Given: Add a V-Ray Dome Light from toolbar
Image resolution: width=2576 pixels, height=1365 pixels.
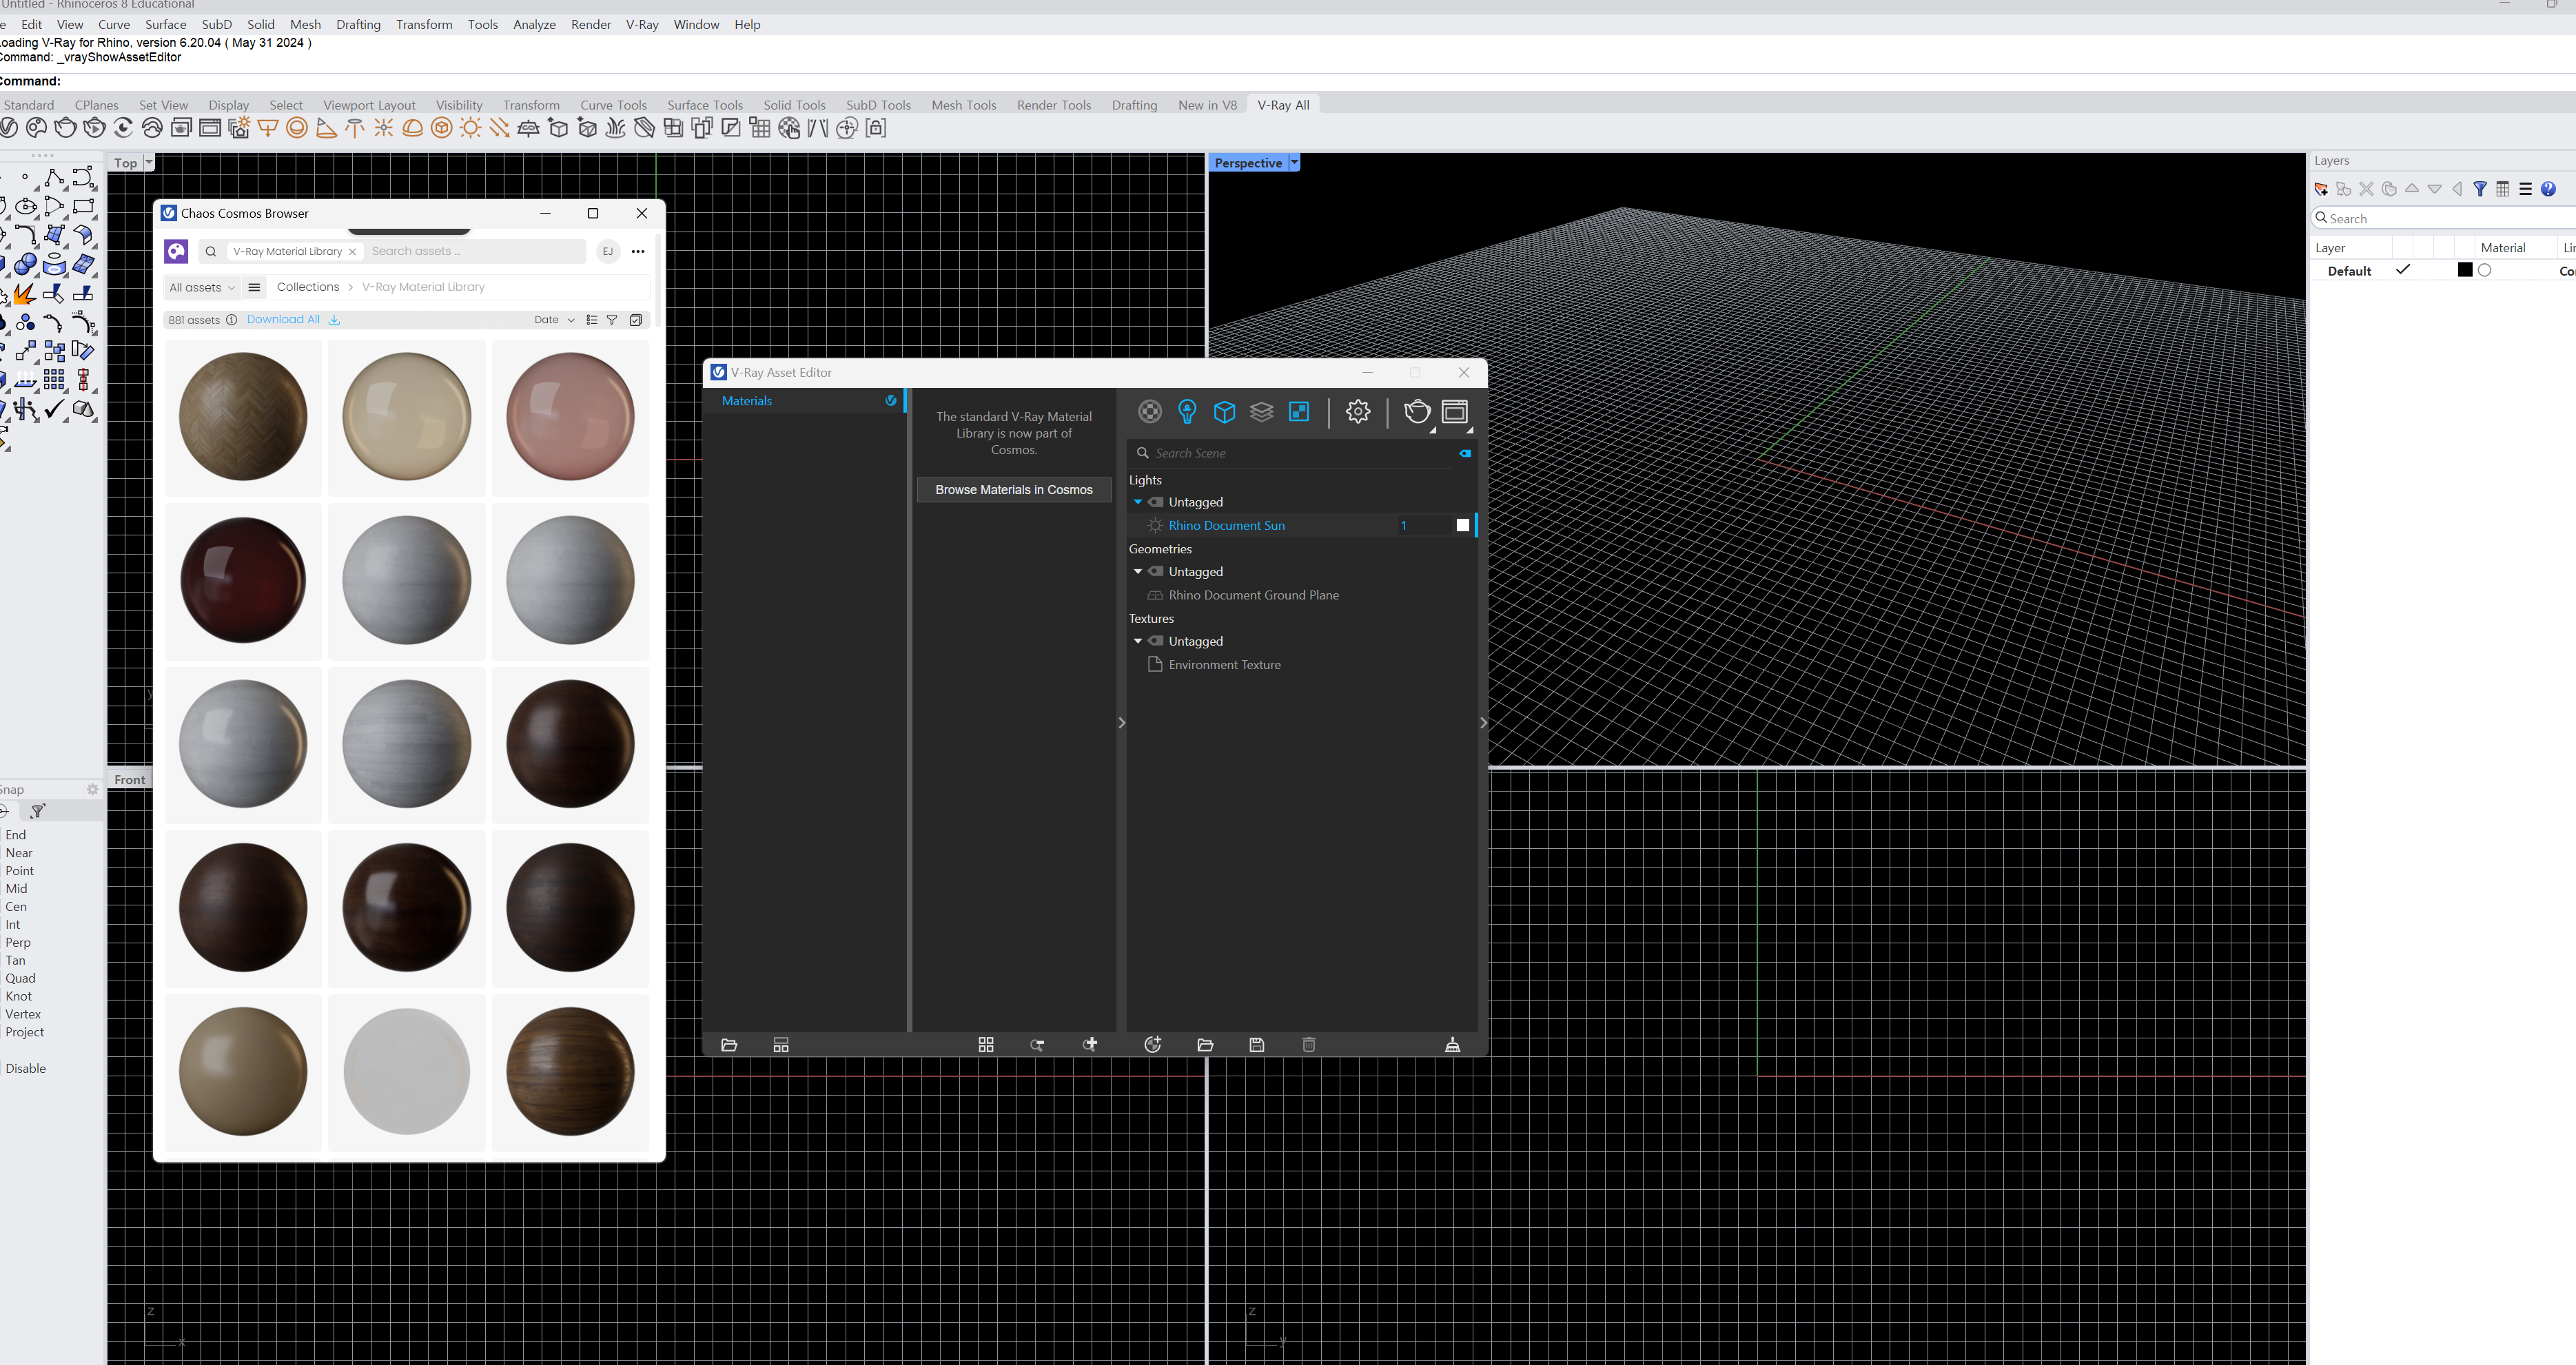Looking at the screenshot, I should tap(413, 128).
